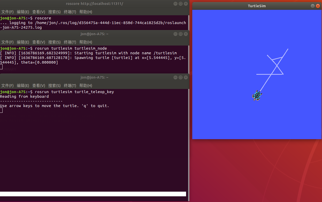The height and width of the screenshot is (202, 322).
Task: Open 搜索(S) menu in turtlesim_node terminal
Action: (55, 42)
